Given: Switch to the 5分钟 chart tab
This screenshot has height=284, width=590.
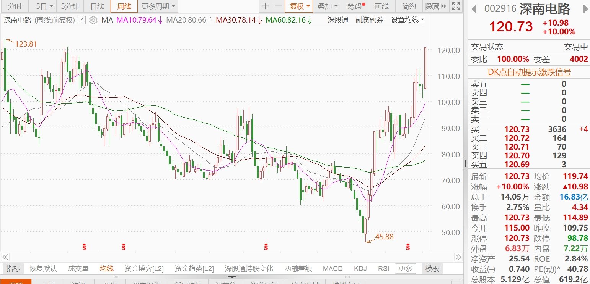Looking at the screenshot, I should [70, 6].
